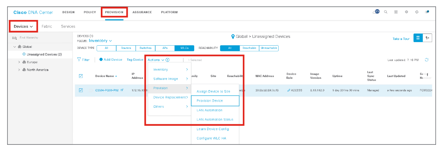Select WLCs device type filter

[x=184, y=48]
